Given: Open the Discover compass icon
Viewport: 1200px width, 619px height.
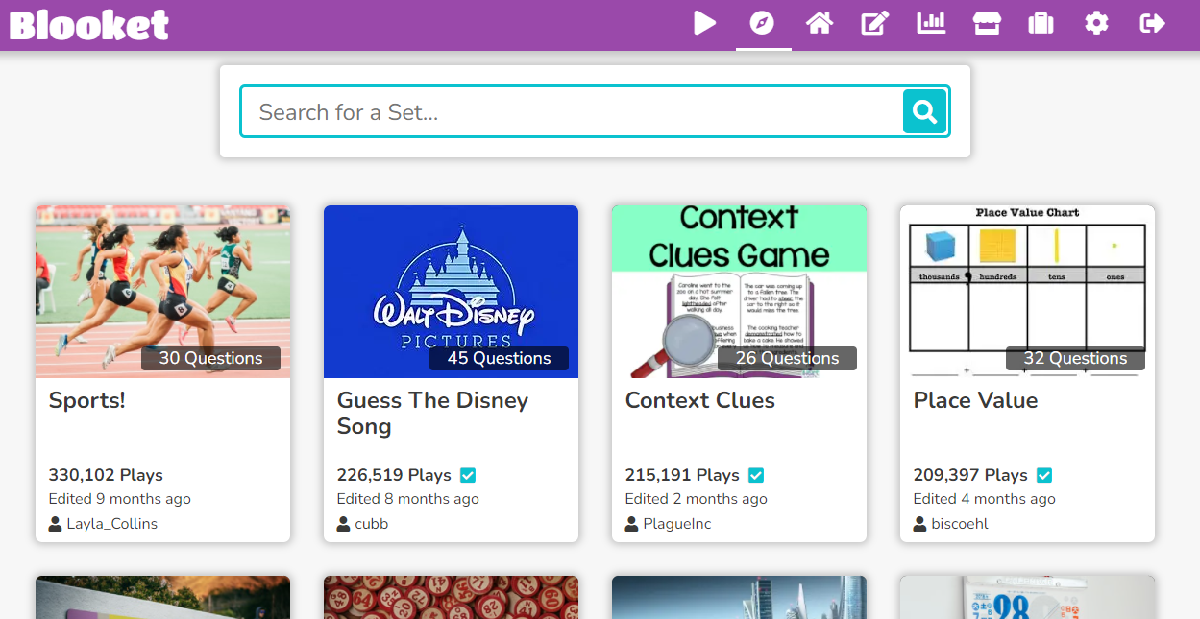Looking at the screenshot, I should click(x=762, y=23).
